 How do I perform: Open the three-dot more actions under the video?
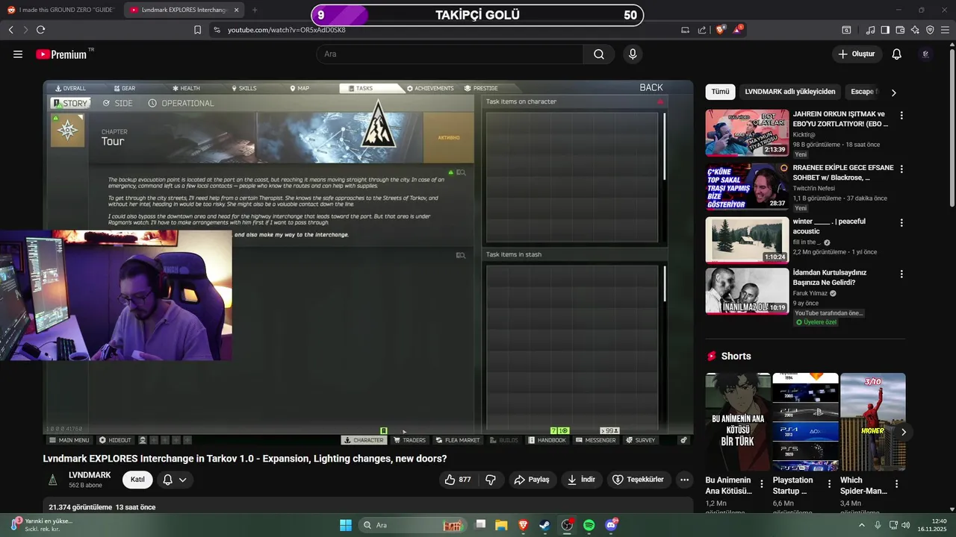click(x=684, y=480)
